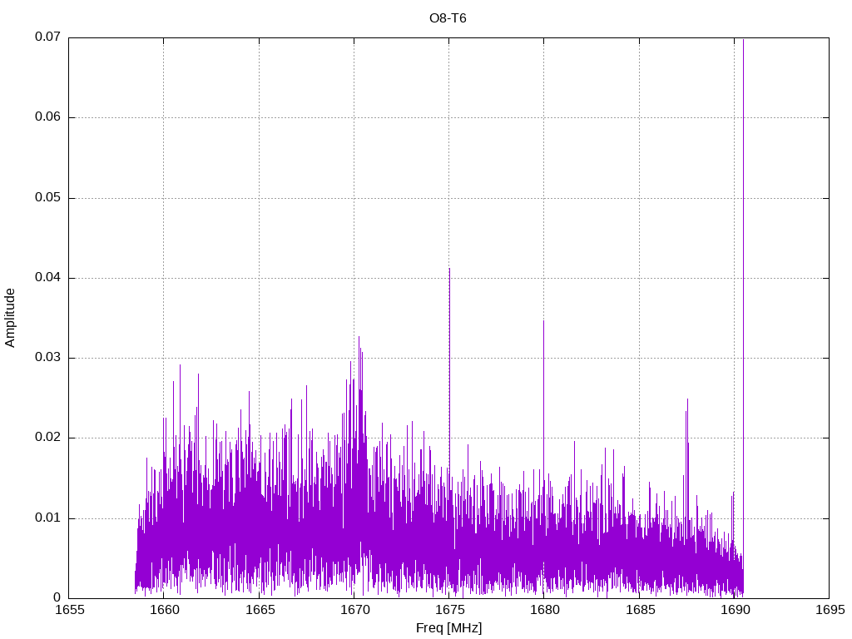
Task: Click the y-axis tick label 0.07
Action: [47, 37]
